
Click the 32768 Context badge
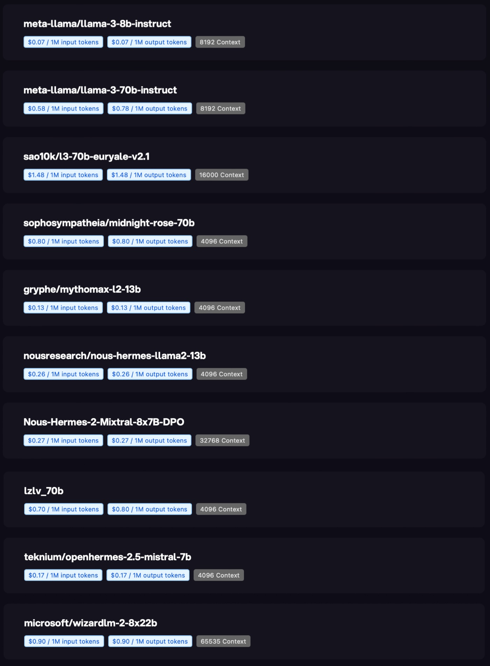pos(222,440)
